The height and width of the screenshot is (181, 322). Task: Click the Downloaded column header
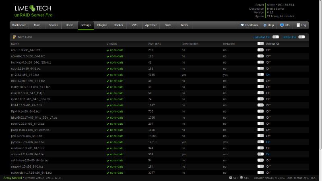coord(190,44)
